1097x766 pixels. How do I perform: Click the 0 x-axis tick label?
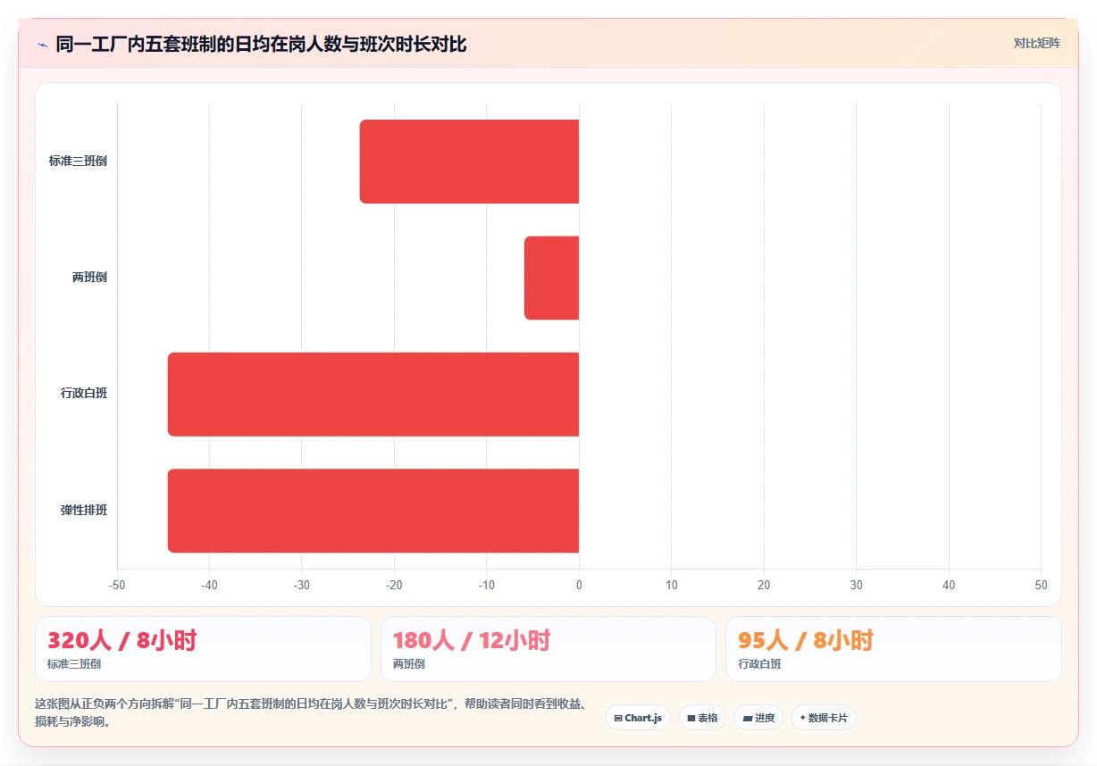tap(579, 586)
